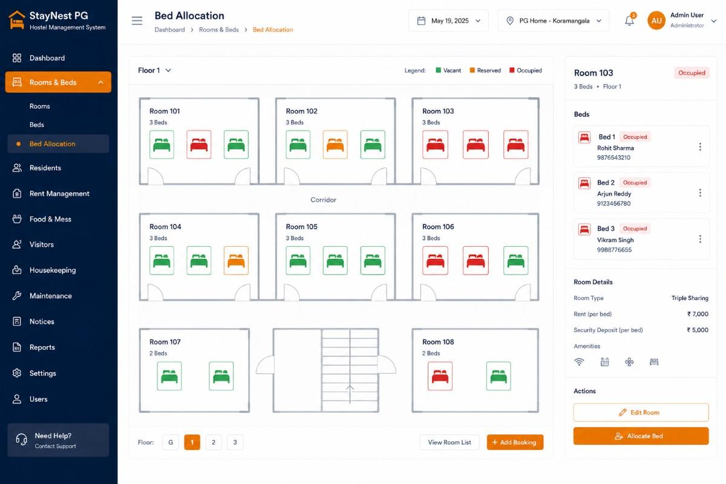Select the middle red bed in Room 103
The image size is (726, 484).
pyautogui.click(x=476, y=145)
